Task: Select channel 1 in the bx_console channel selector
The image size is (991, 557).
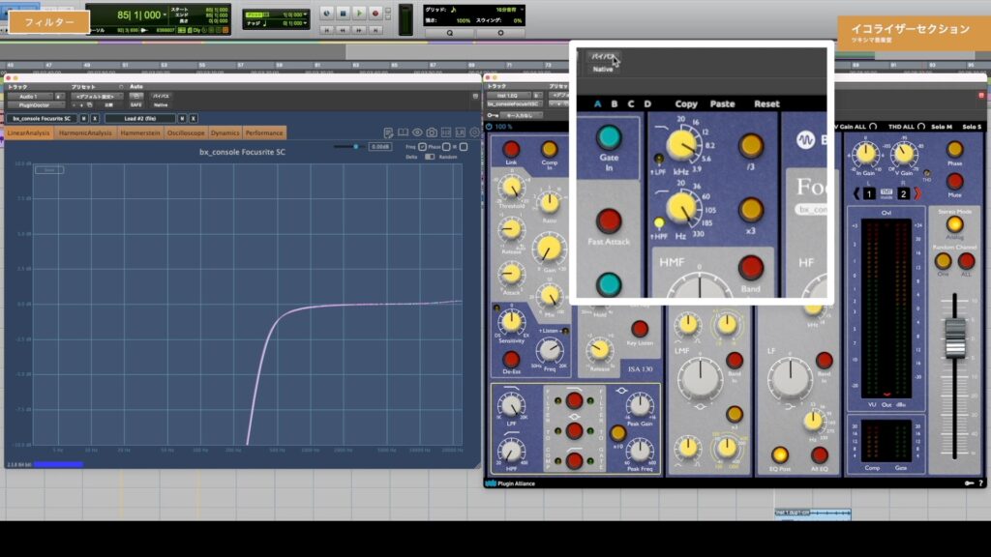Action: tap(869, 193)
